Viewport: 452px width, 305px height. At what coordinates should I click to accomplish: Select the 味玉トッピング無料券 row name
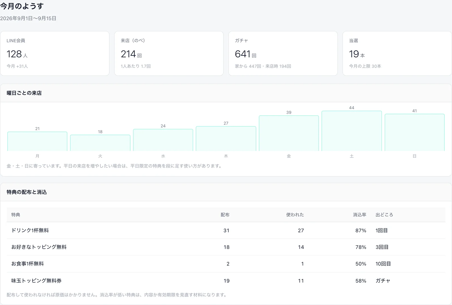coord(36,281)
